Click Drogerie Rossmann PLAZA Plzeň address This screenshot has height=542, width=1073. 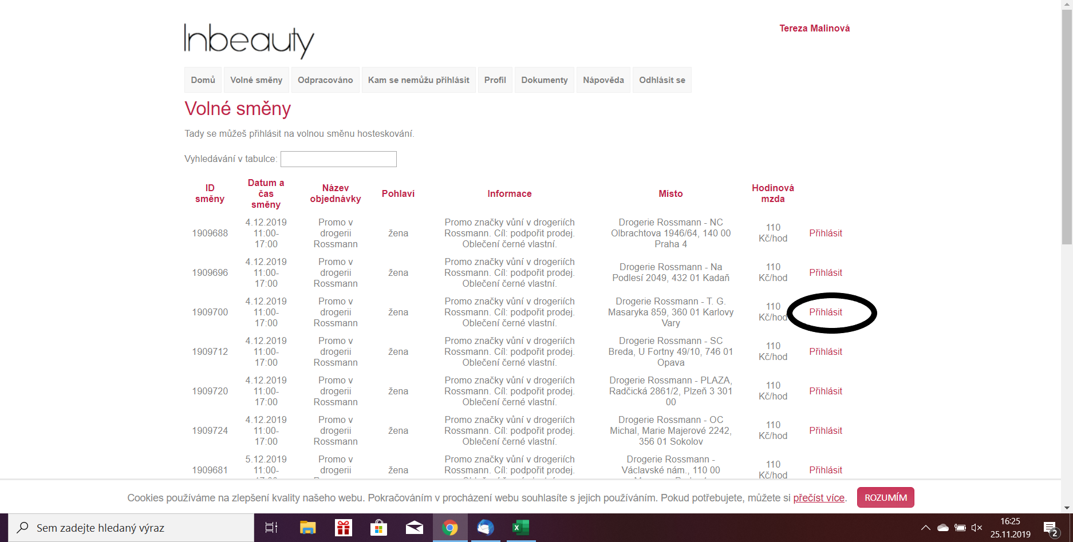click(x=670, y=391)
